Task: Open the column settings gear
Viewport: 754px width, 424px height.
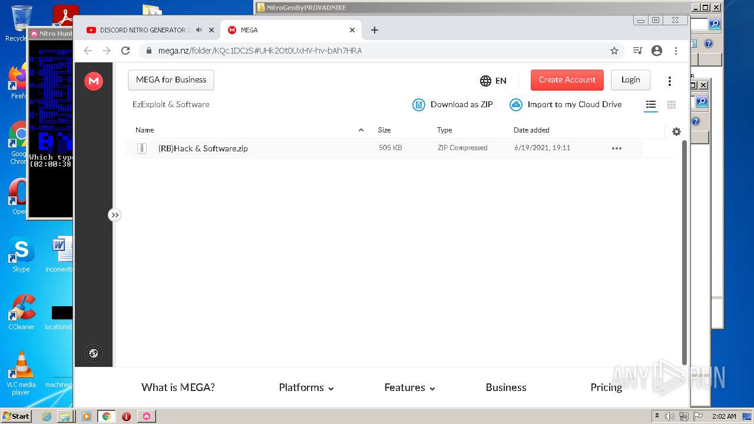Action: coord(676,132)
